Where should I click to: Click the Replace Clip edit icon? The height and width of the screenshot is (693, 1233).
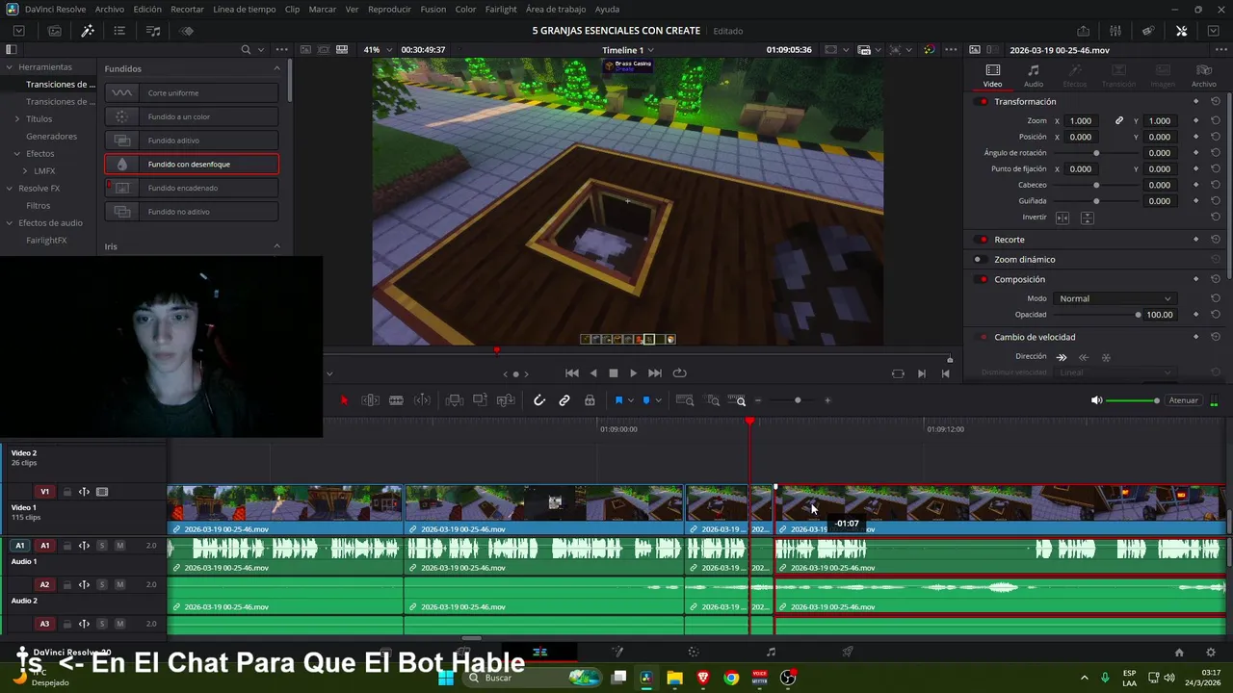[505, 400]
